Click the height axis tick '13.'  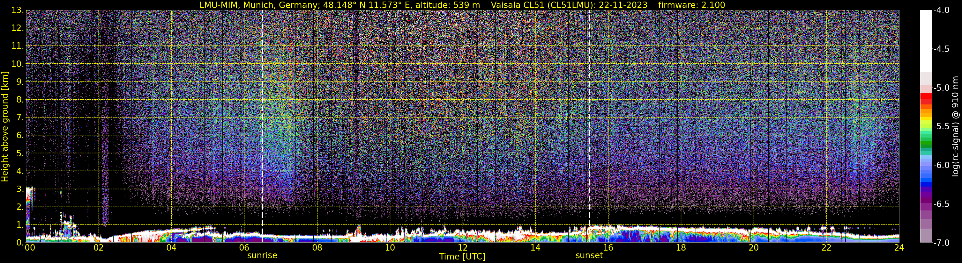point(18,10)
